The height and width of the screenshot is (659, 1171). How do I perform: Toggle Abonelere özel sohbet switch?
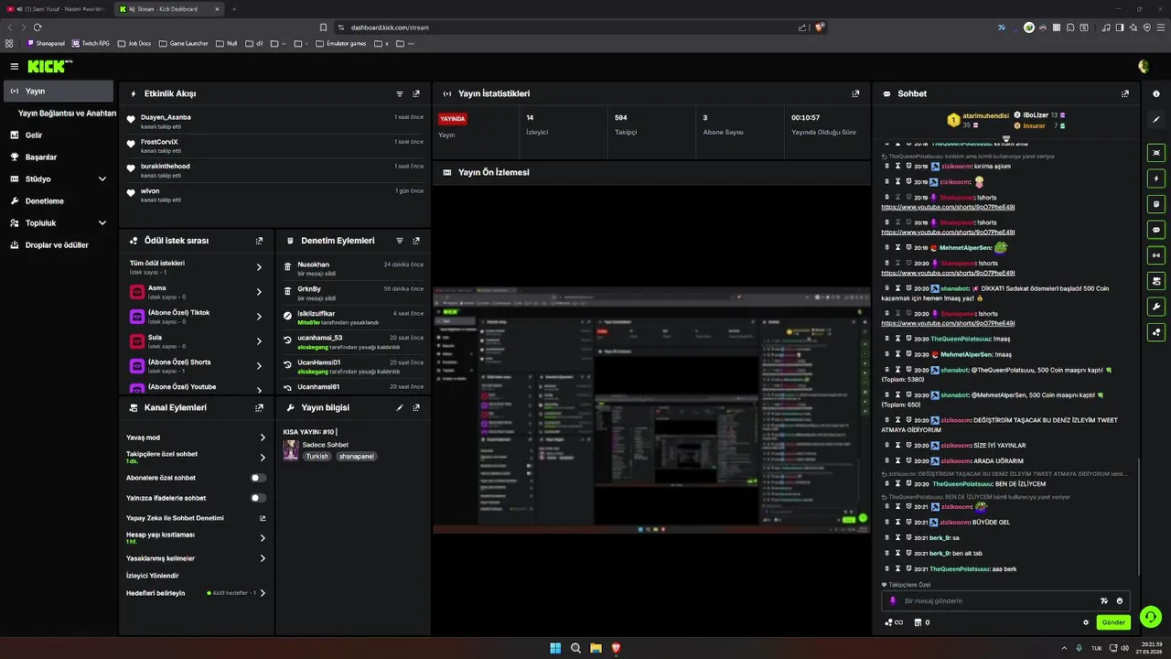tap(259, 478)
